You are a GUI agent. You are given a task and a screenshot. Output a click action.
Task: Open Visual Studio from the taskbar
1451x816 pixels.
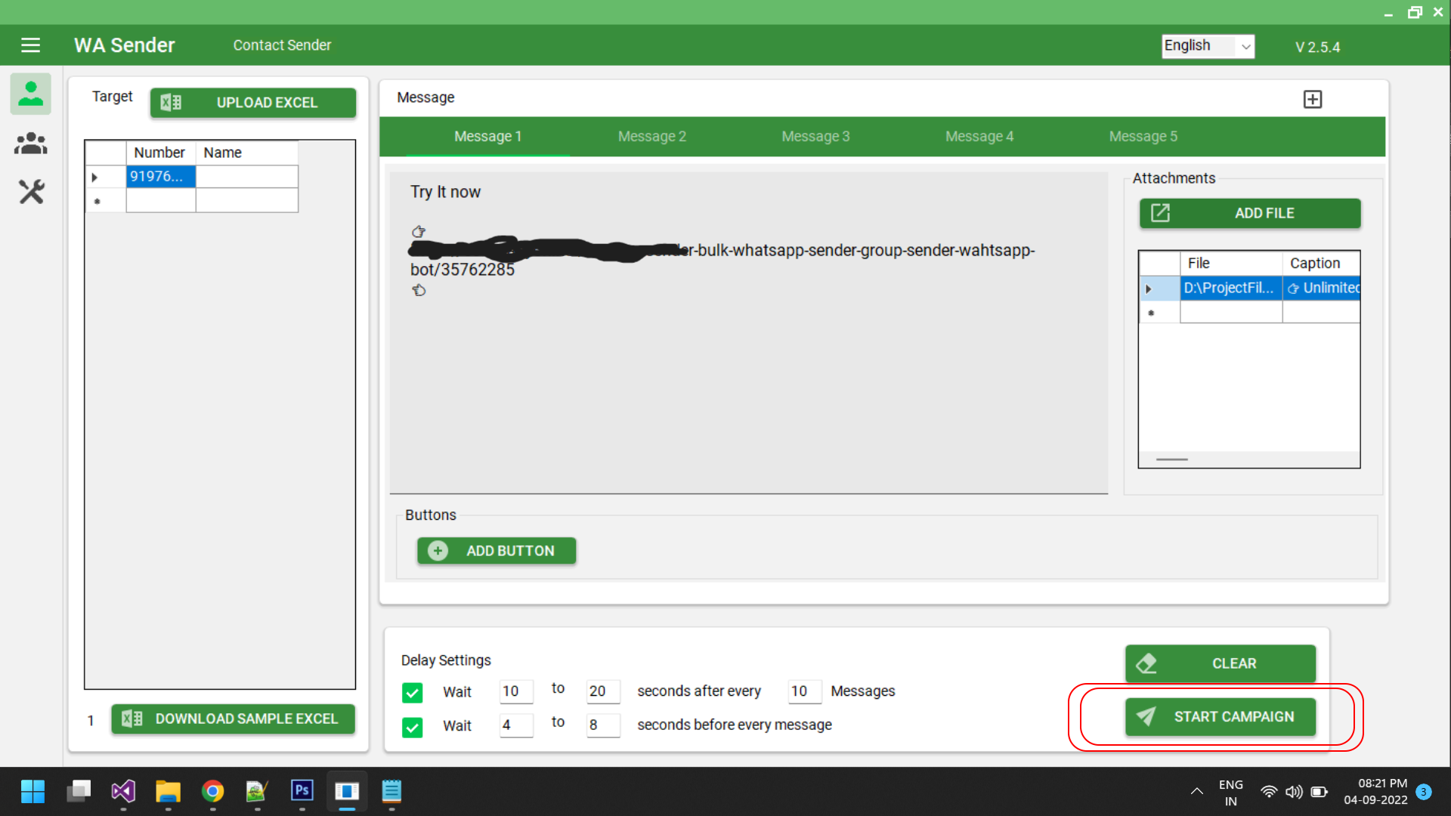[123, 791]
